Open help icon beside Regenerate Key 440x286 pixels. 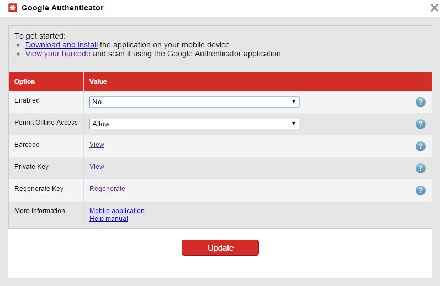pos(420,190)
